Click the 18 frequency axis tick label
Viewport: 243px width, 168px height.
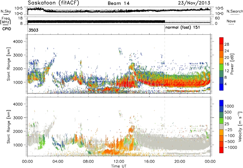[x=20, y=18]
